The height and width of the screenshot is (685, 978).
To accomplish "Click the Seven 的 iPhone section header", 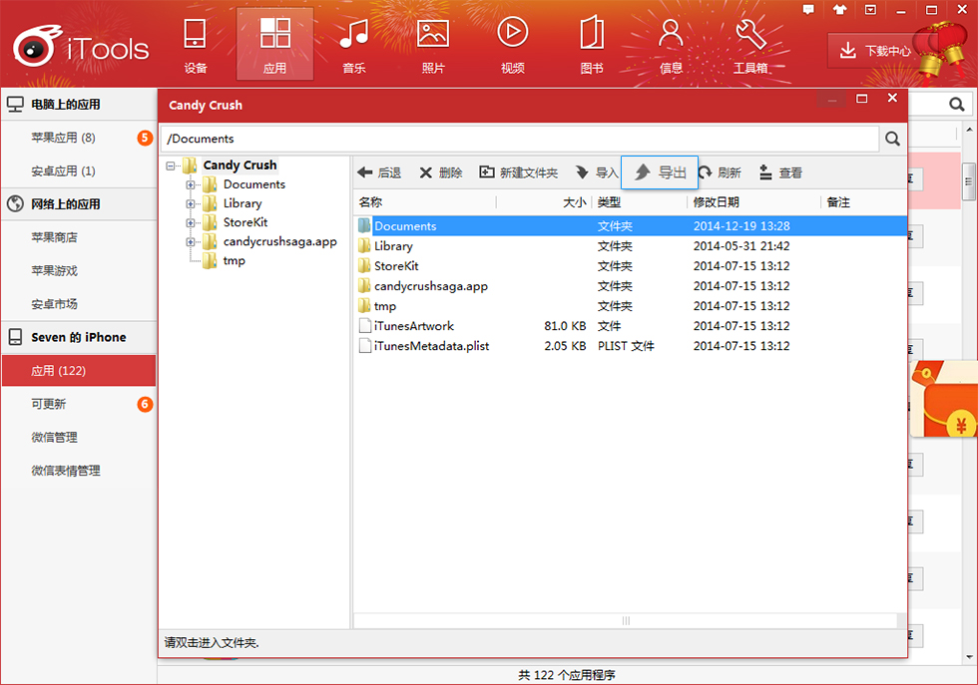I will coord(79,337).
